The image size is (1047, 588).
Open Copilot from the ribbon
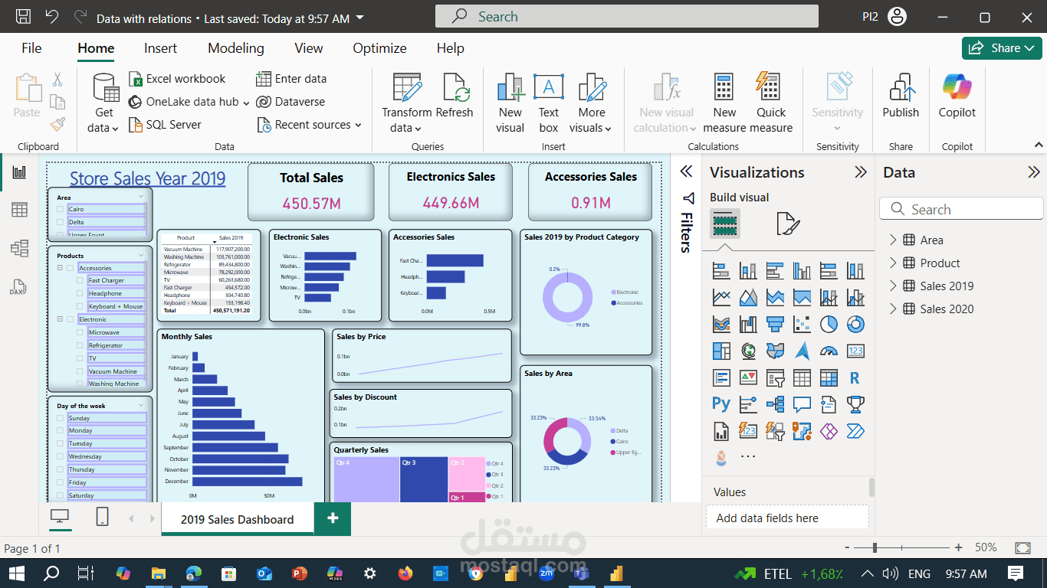pos(957,96)
